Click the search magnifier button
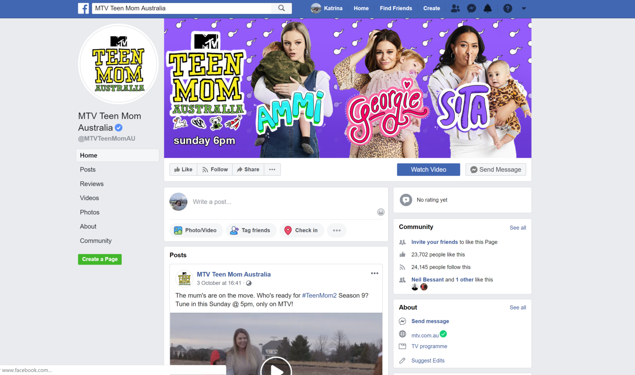635x375 pixels. (282, 8)
